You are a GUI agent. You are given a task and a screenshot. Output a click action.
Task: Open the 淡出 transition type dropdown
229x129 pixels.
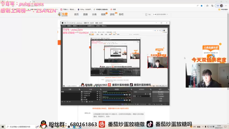coord(142,92)
